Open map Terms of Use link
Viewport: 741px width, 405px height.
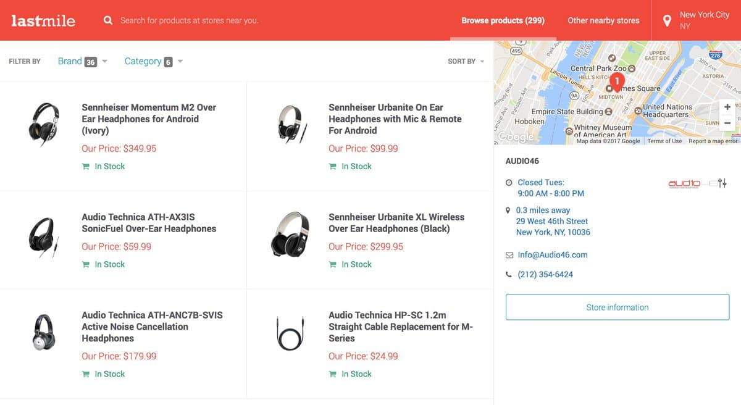click(664, 141)
